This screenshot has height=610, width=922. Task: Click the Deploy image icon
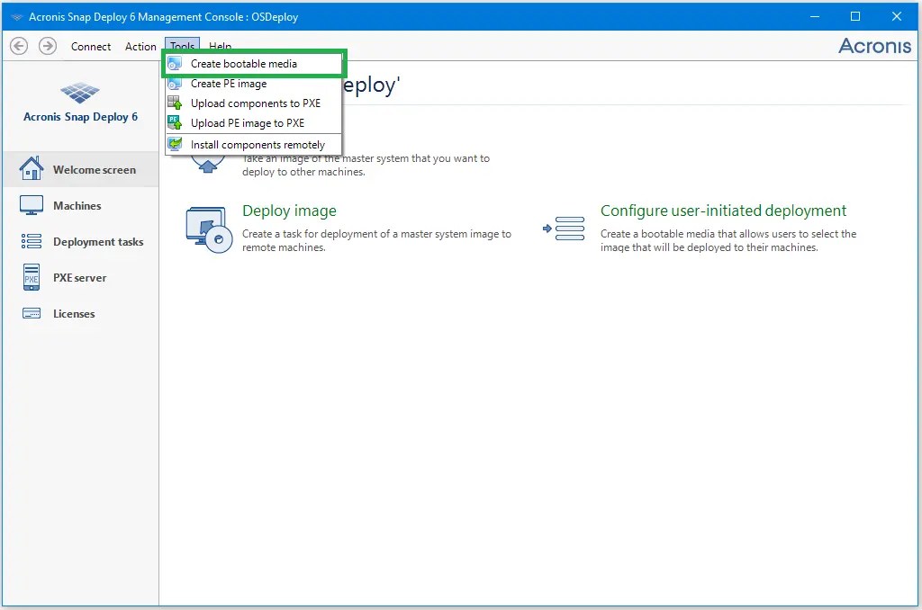[208, 229]
